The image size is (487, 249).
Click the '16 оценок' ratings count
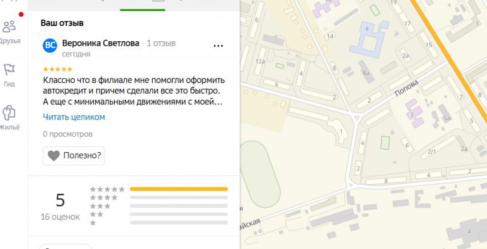tap(60, 217)
